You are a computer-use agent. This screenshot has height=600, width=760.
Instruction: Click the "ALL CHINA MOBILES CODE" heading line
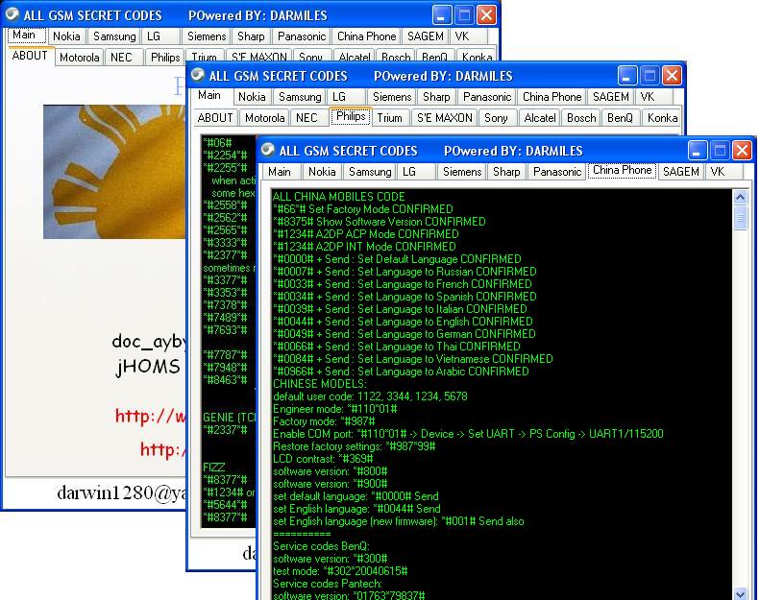click(339, 197)
